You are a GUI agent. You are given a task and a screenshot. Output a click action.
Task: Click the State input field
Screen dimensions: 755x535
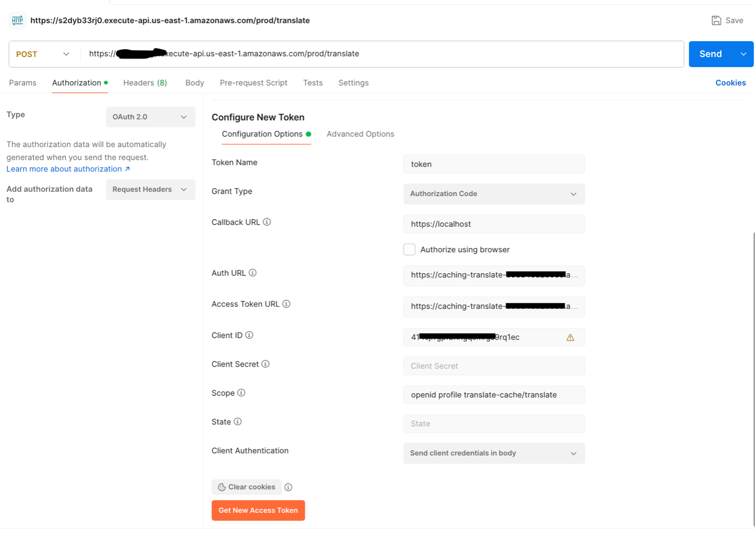click(494, 424)
